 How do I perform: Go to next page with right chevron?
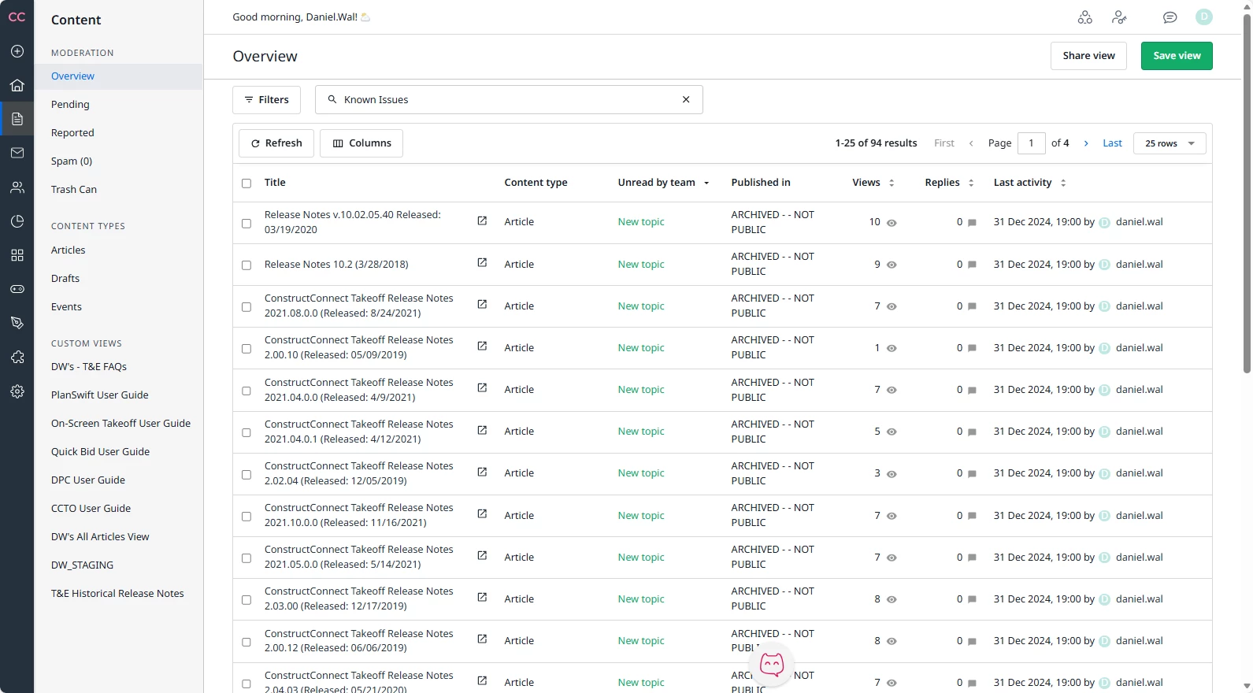click(1086, 143)
